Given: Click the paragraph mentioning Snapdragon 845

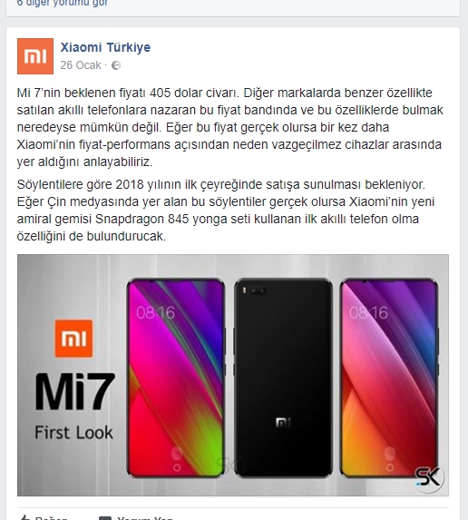Looking at the screenshot, I should pos(225,211).
